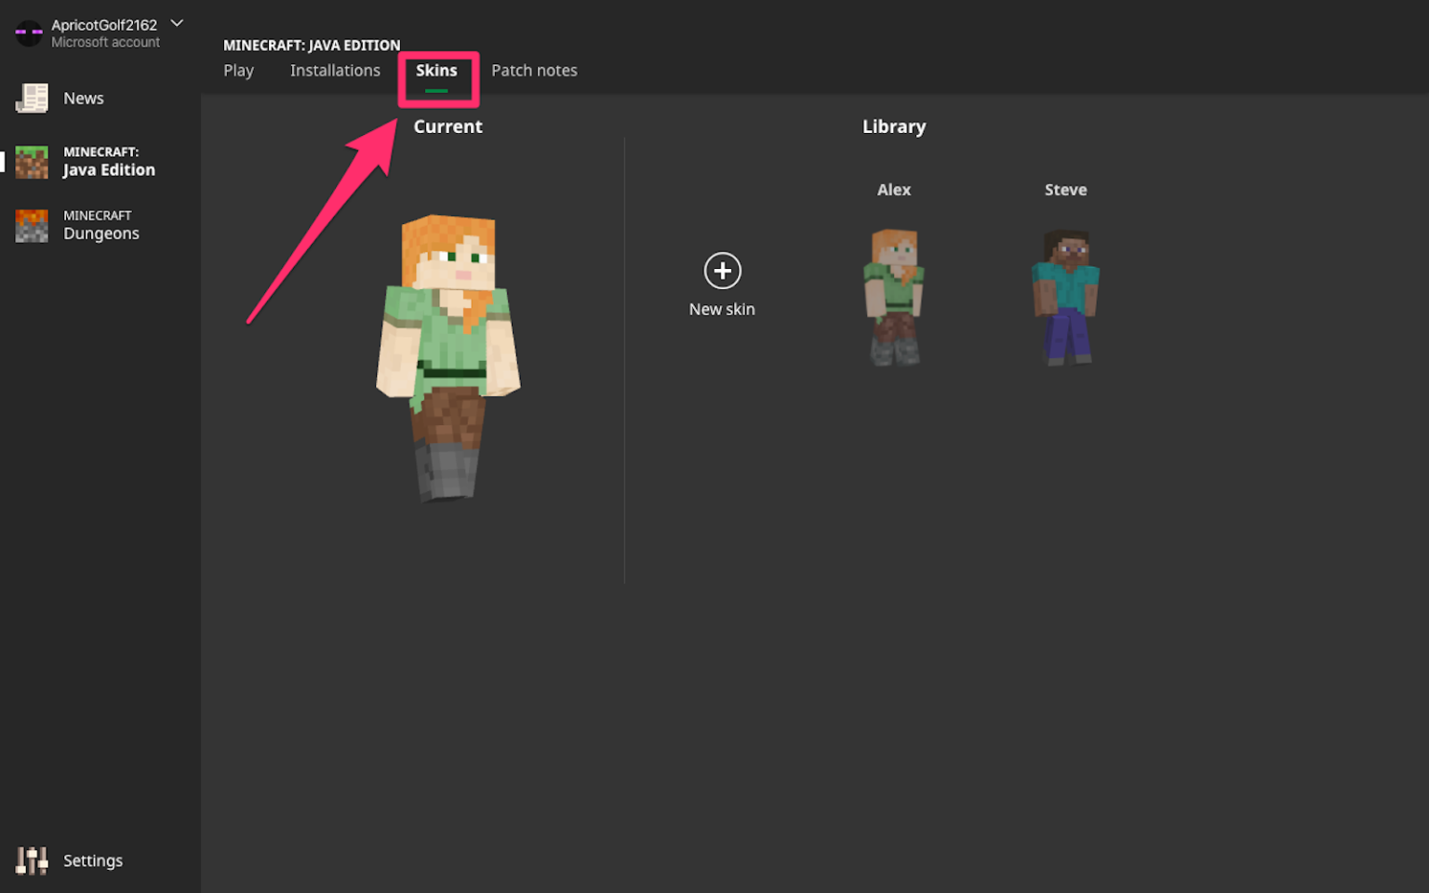Click the New skin plus icon
The height and width of the screenshot is (893, 1429).
click(722, 271)
